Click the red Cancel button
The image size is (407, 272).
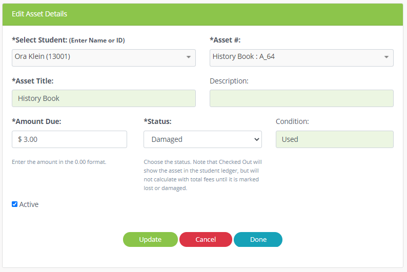[x=206, y=239]
